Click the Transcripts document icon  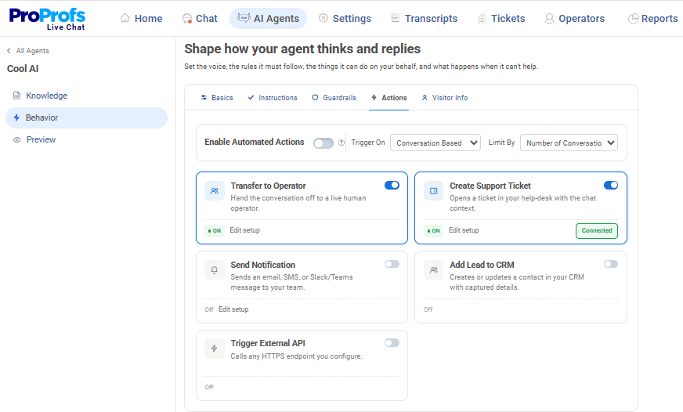(x=395, y=18)
